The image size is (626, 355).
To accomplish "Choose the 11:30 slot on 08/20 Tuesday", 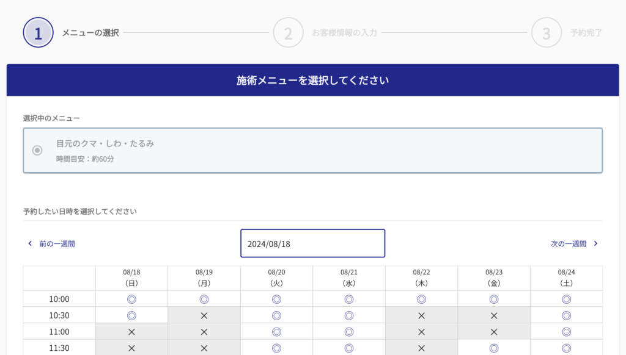I will (x=276, y=348).
